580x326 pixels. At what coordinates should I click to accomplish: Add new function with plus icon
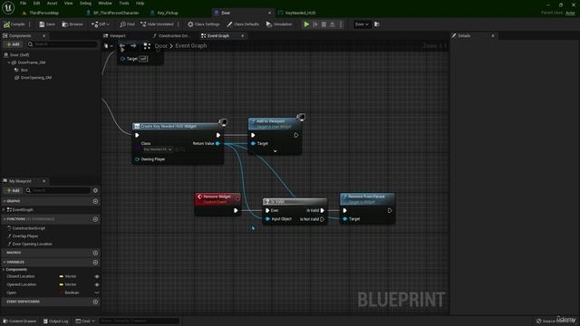[x=95, y=219]
